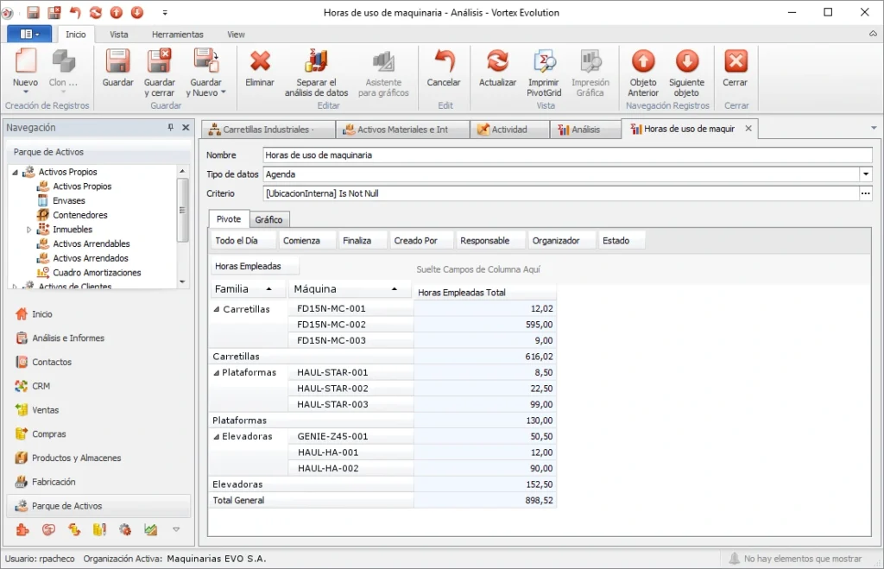Expand the Inmuebles tree node
This screenshot has height=569, width=884.
28,230
